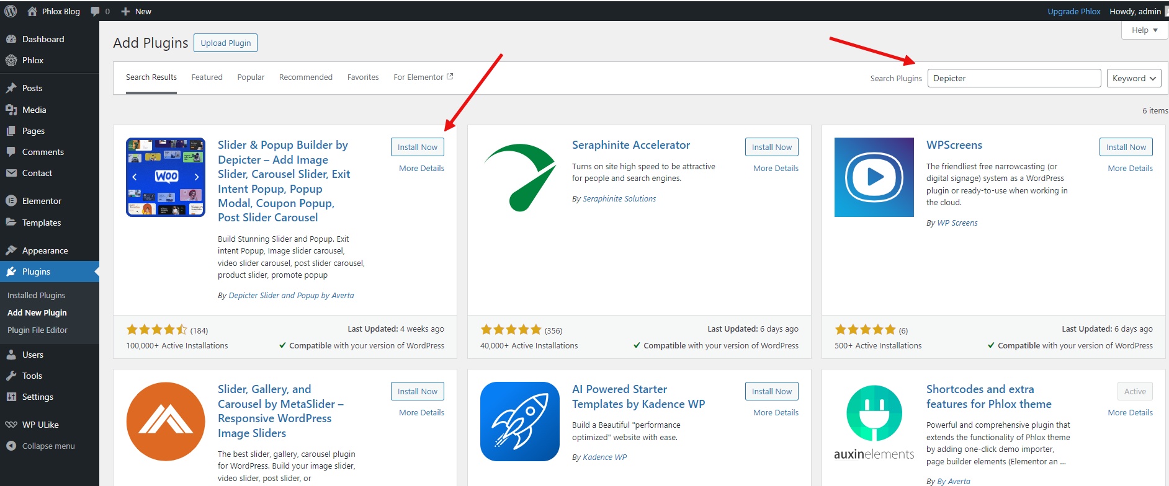Click the WPScreens play logo icon
Screen dimensions: 1169x486
pos(874,177)
